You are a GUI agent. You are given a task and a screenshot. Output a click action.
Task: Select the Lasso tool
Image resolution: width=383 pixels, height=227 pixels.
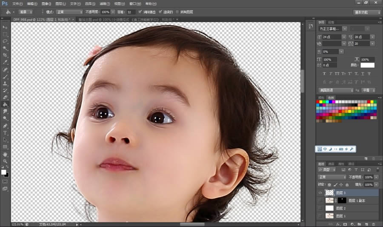tap(5, 41)
